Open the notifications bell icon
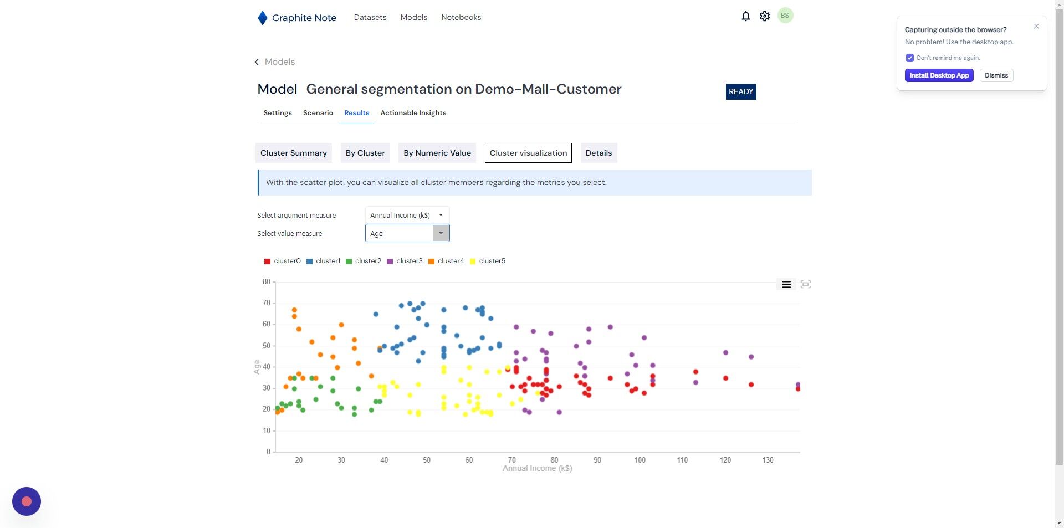 [x=745, y=17]
